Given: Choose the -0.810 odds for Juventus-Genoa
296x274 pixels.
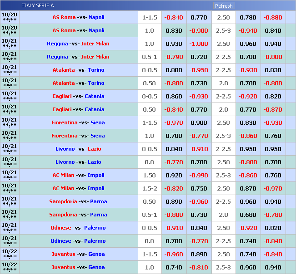Looking at the screenshot, I should click(x=199, y=267).
